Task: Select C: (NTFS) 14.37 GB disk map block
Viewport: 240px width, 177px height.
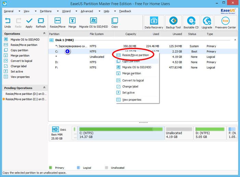Action: (121, 133)
